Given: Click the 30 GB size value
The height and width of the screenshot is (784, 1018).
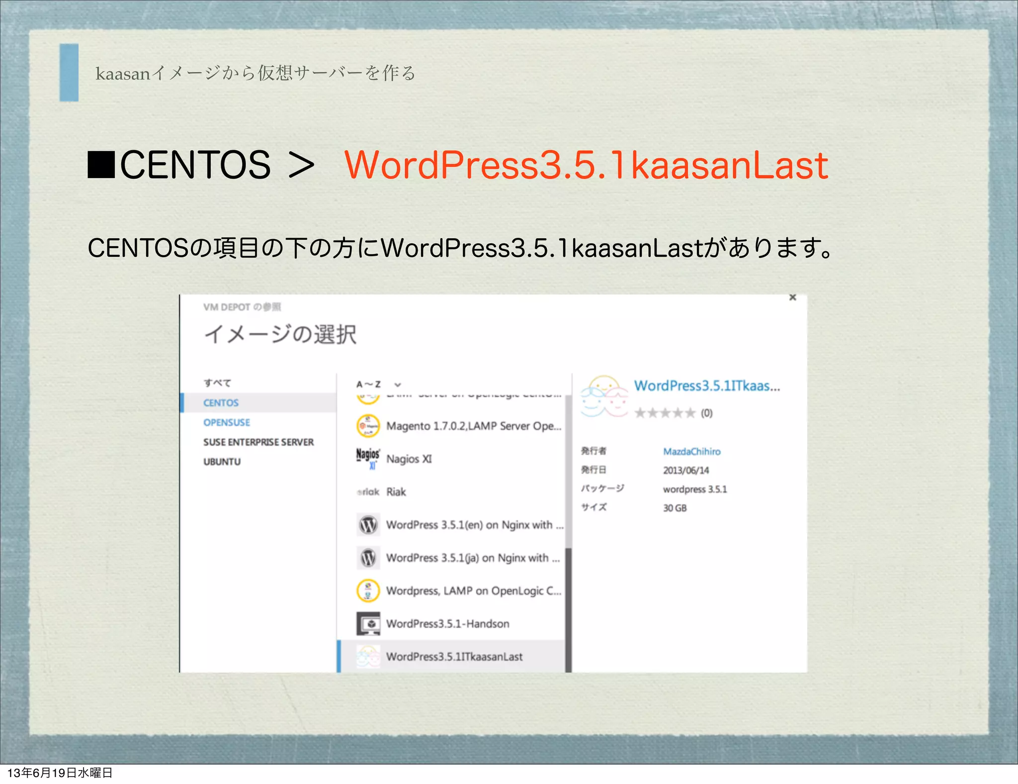Looking at the screenshot, I should tap(675, 508).
